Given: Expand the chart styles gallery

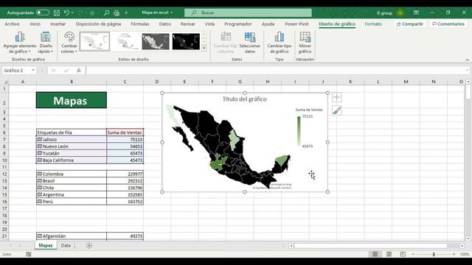Looking at the screenshot, I should click(x=204, y=48).
